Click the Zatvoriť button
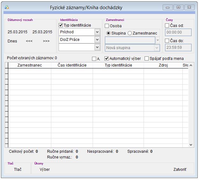Image resolution: width=199 pixels, height=180 pixels. coord(180,170)
